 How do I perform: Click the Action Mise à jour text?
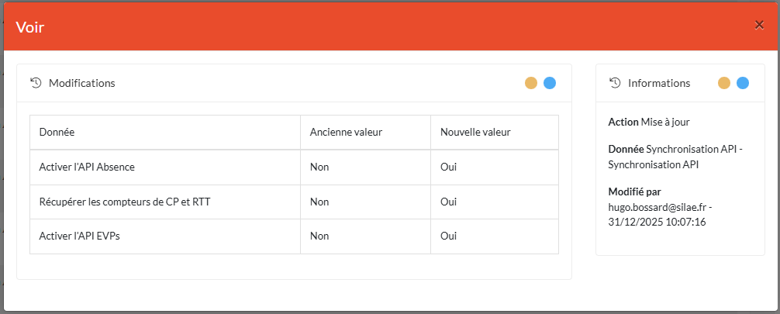click(649, 122)
